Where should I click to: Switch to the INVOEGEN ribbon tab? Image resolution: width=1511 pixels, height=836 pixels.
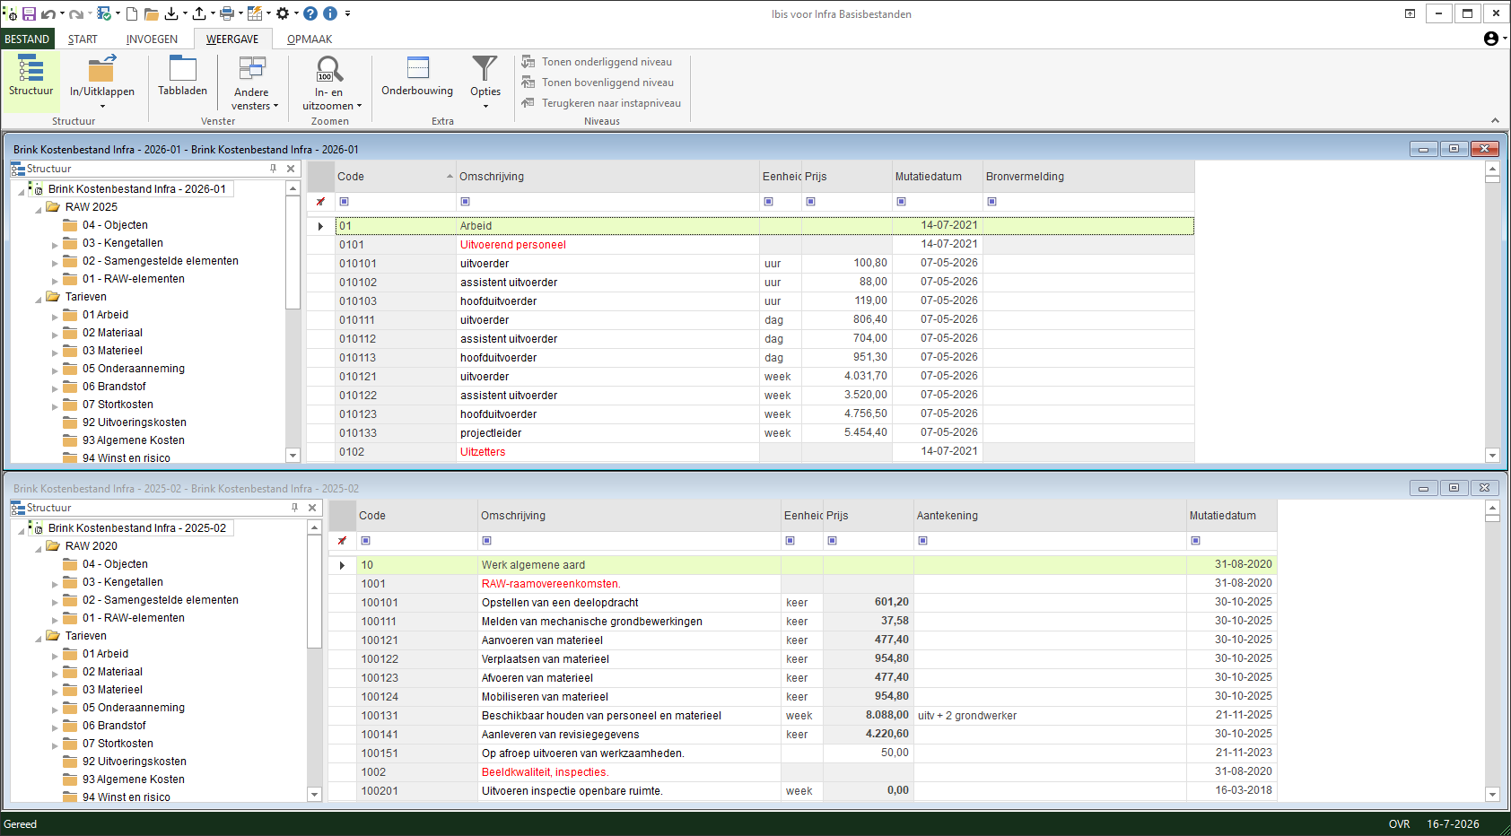152,39
